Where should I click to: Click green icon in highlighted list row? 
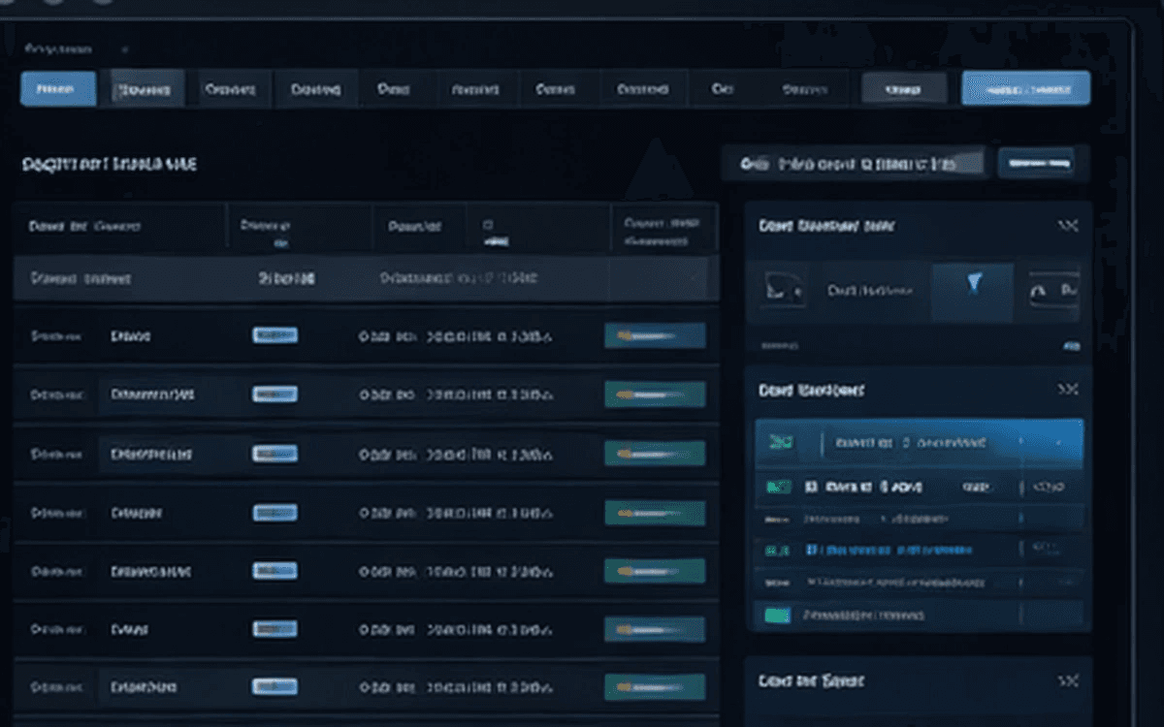pyautogui.click(x=781, y=442)
